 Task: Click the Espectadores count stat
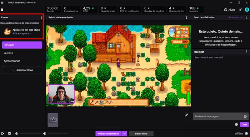[x=71, y=10]
